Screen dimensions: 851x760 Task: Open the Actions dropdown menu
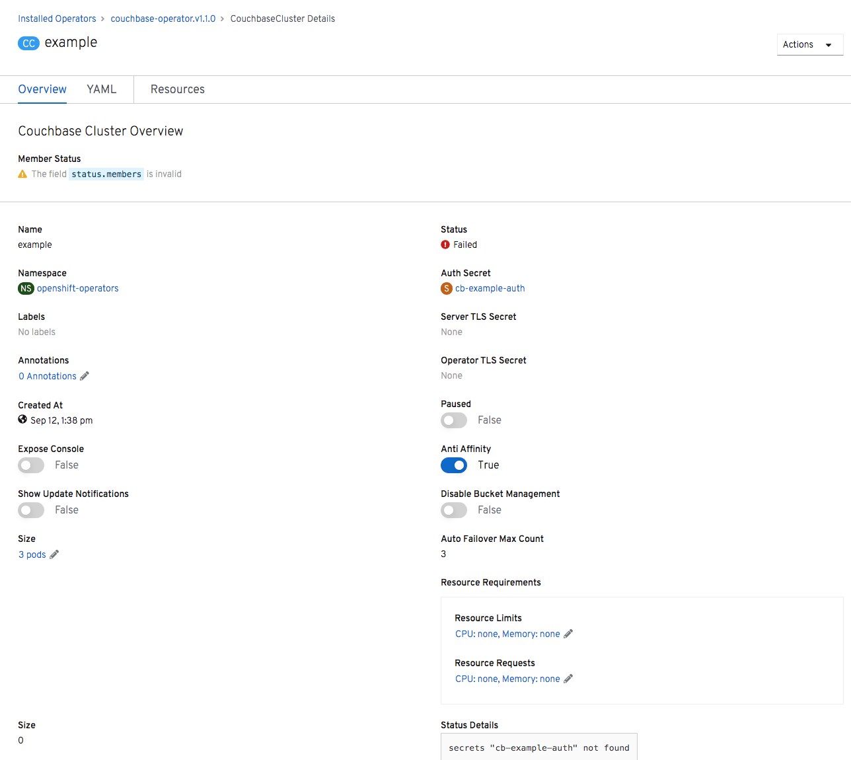point(810,44)
